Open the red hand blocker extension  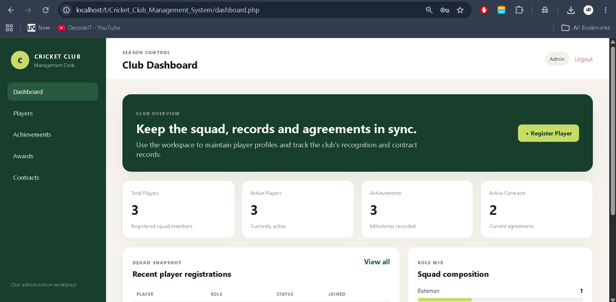tap(484, 10)
